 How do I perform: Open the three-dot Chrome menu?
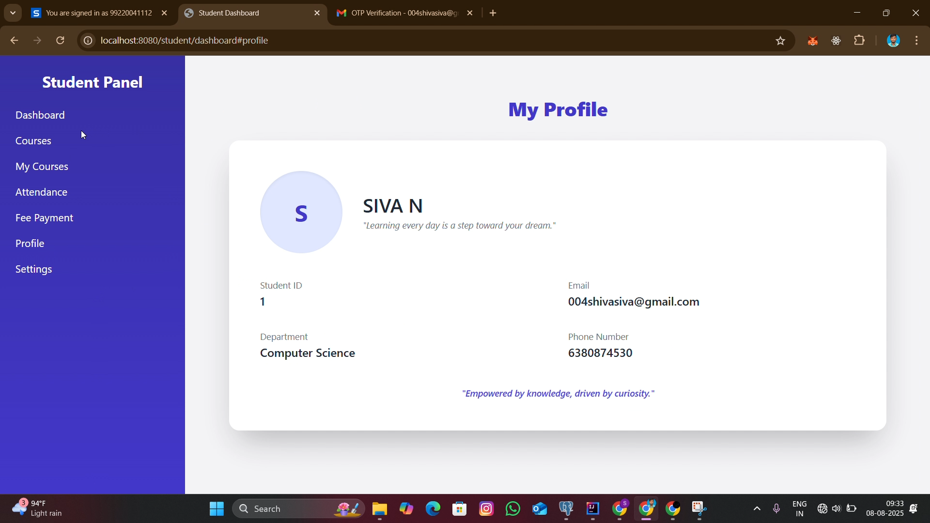917,41
